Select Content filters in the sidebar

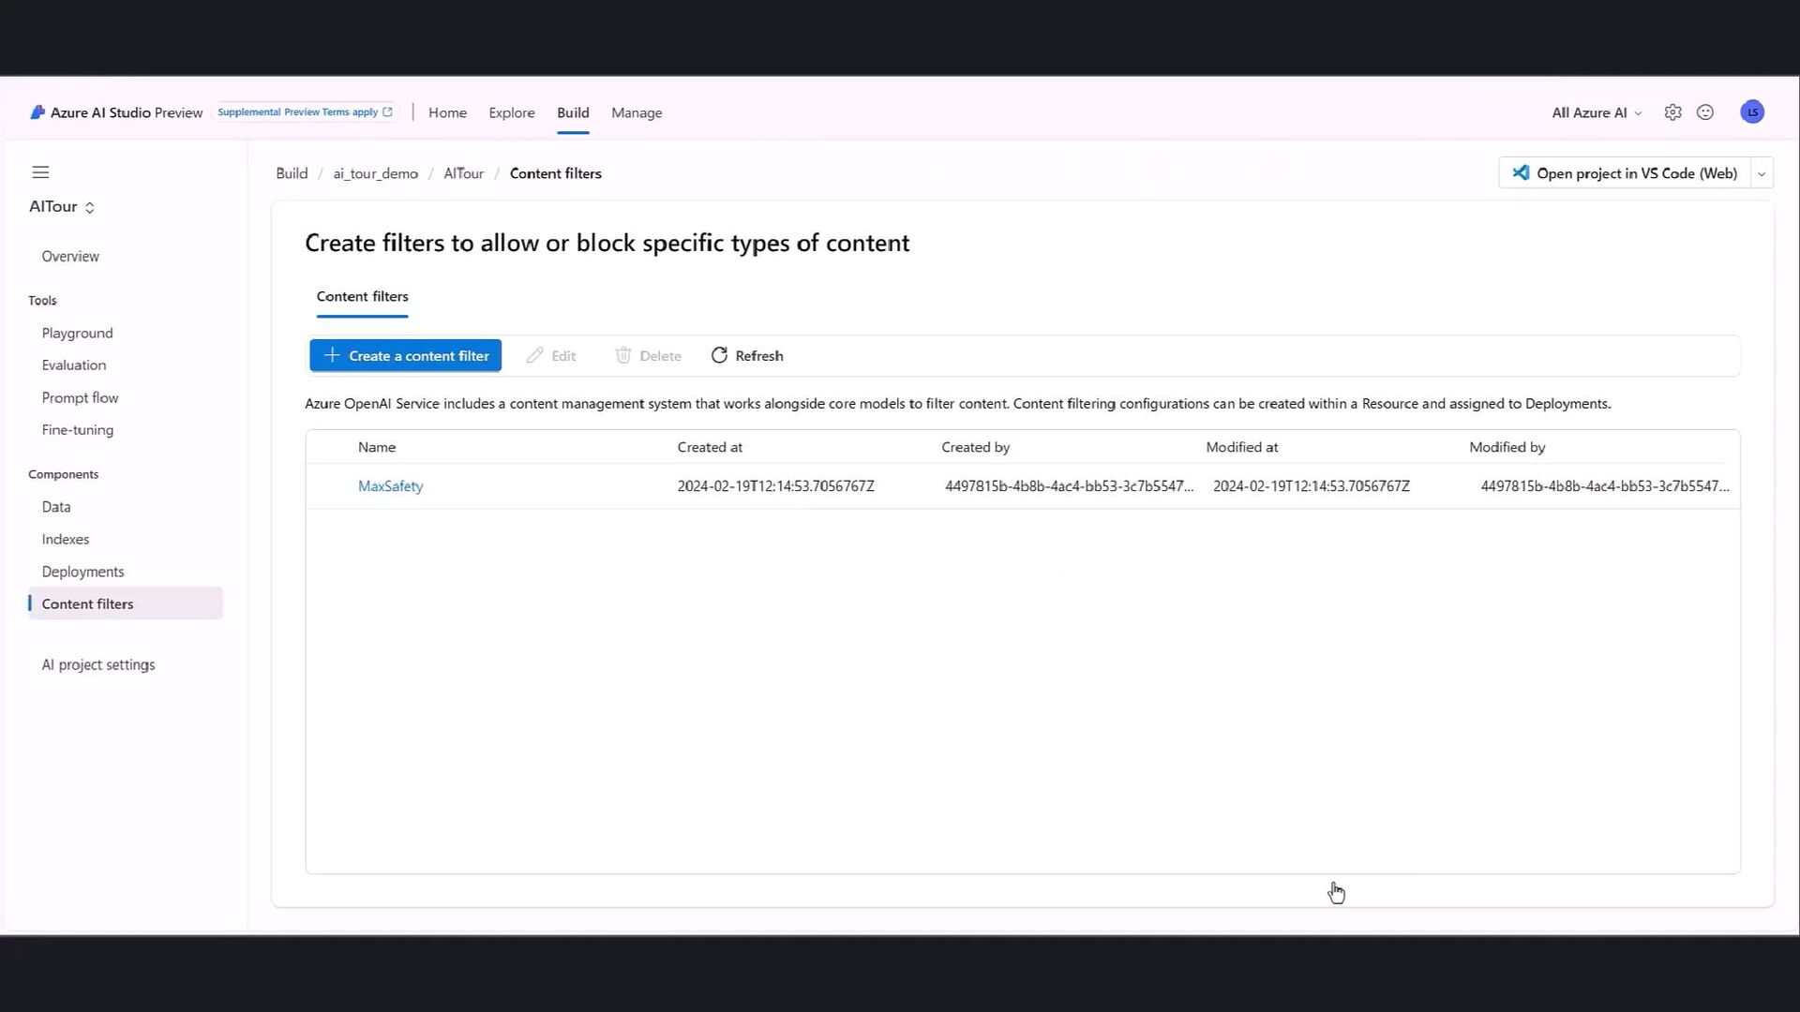pos(126,603)
